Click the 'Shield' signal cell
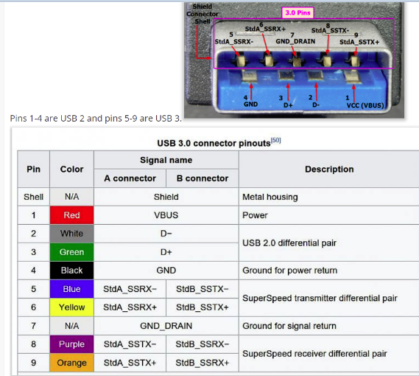 (x=166, y=197)
